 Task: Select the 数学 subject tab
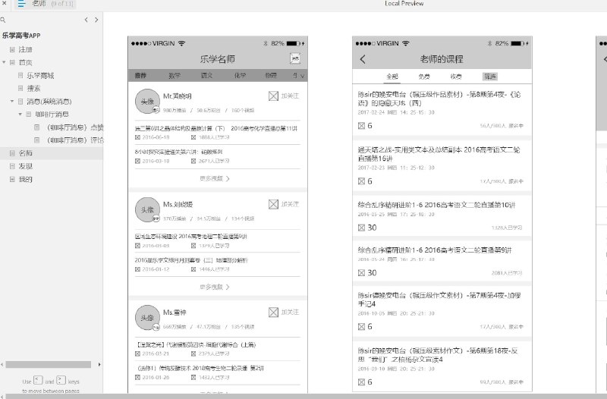pos(175,75)
